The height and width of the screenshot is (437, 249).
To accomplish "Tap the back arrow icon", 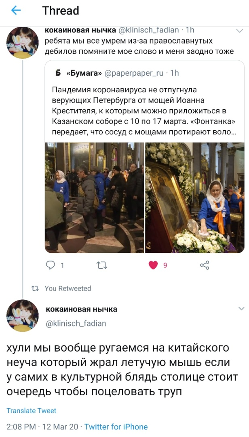I will coord(16,11).
